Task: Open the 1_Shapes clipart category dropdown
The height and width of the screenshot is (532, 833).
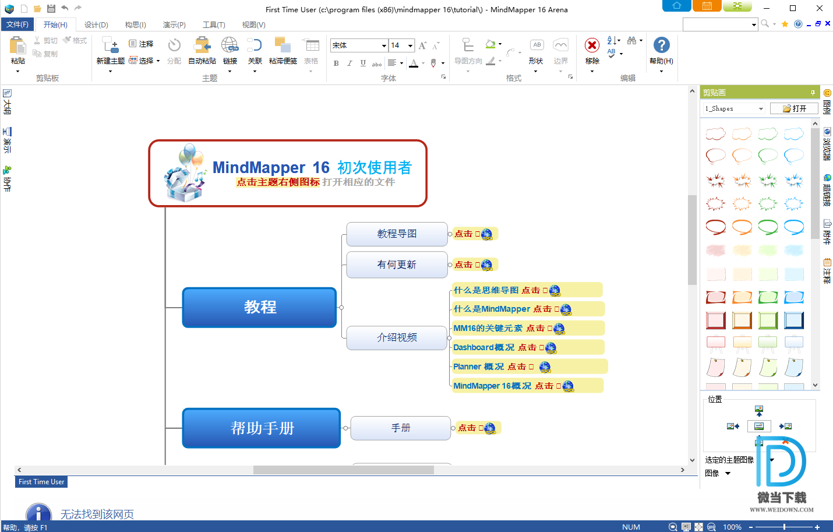Action: click(x=761, y=109)
